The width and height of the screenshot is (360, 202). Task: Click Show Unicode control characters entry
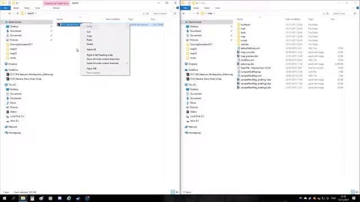tap(103, 59)
